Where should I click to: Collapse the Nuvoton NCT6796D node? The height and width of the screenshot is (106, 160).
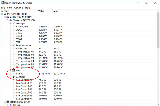point(7,20)
